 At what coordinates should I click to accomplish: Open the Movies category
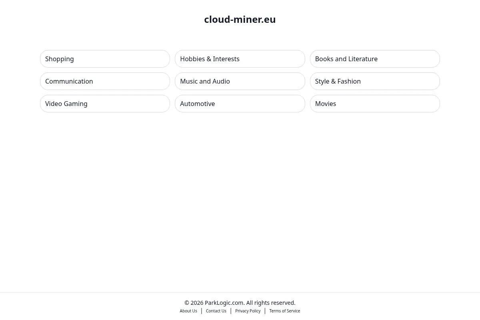375,104
